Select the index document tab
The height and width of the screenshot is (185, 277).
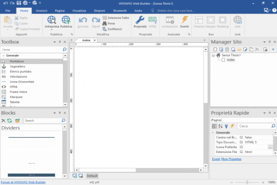[86, 40]
